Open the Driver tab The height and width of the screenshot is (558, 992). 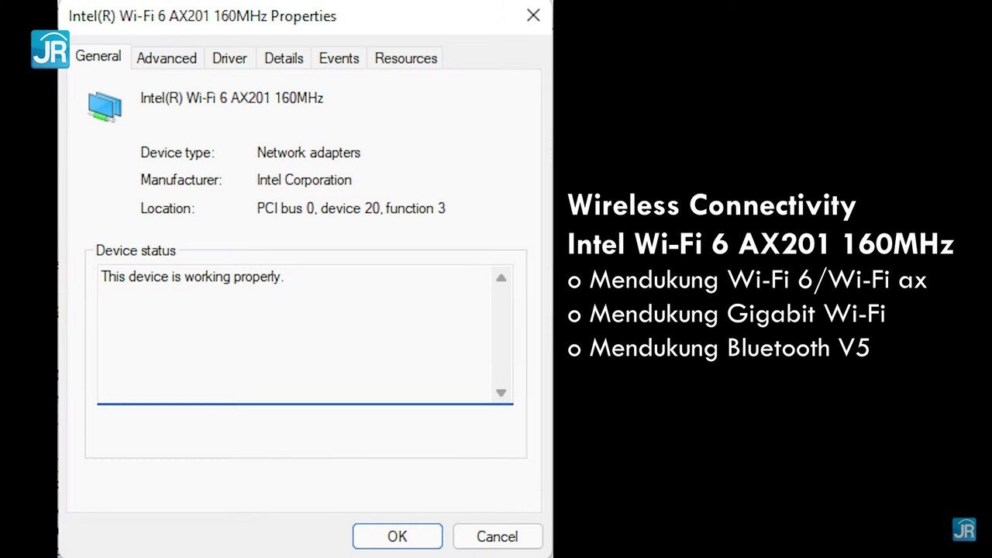[x=229, y=58]
